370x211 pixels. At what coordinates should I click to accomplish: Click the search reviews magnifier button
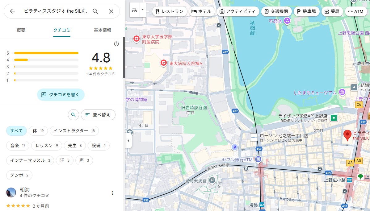(73, 115)
